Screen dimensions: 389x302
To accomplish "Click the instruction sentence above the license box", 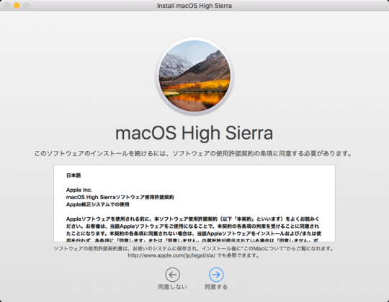I will tap(193, 153).
